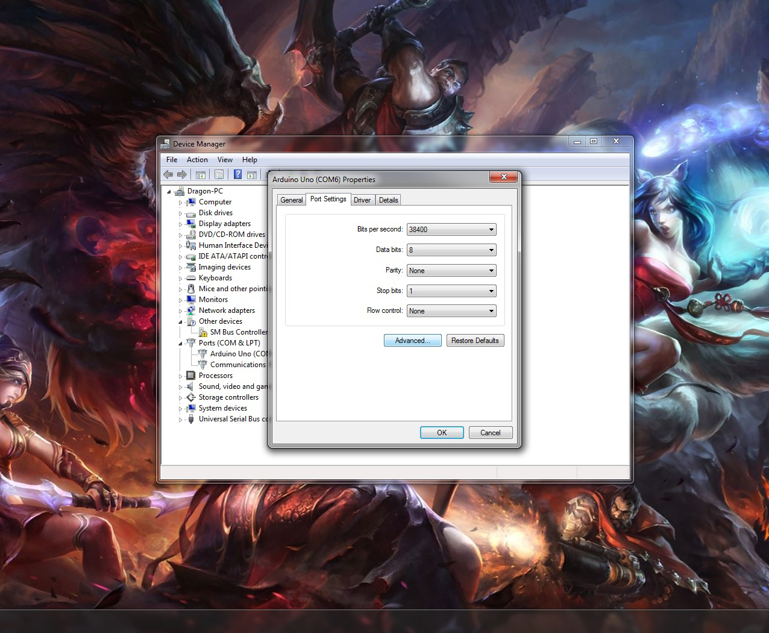Open the Bits per second dropdown
The image size is (769, 633).
451,230
